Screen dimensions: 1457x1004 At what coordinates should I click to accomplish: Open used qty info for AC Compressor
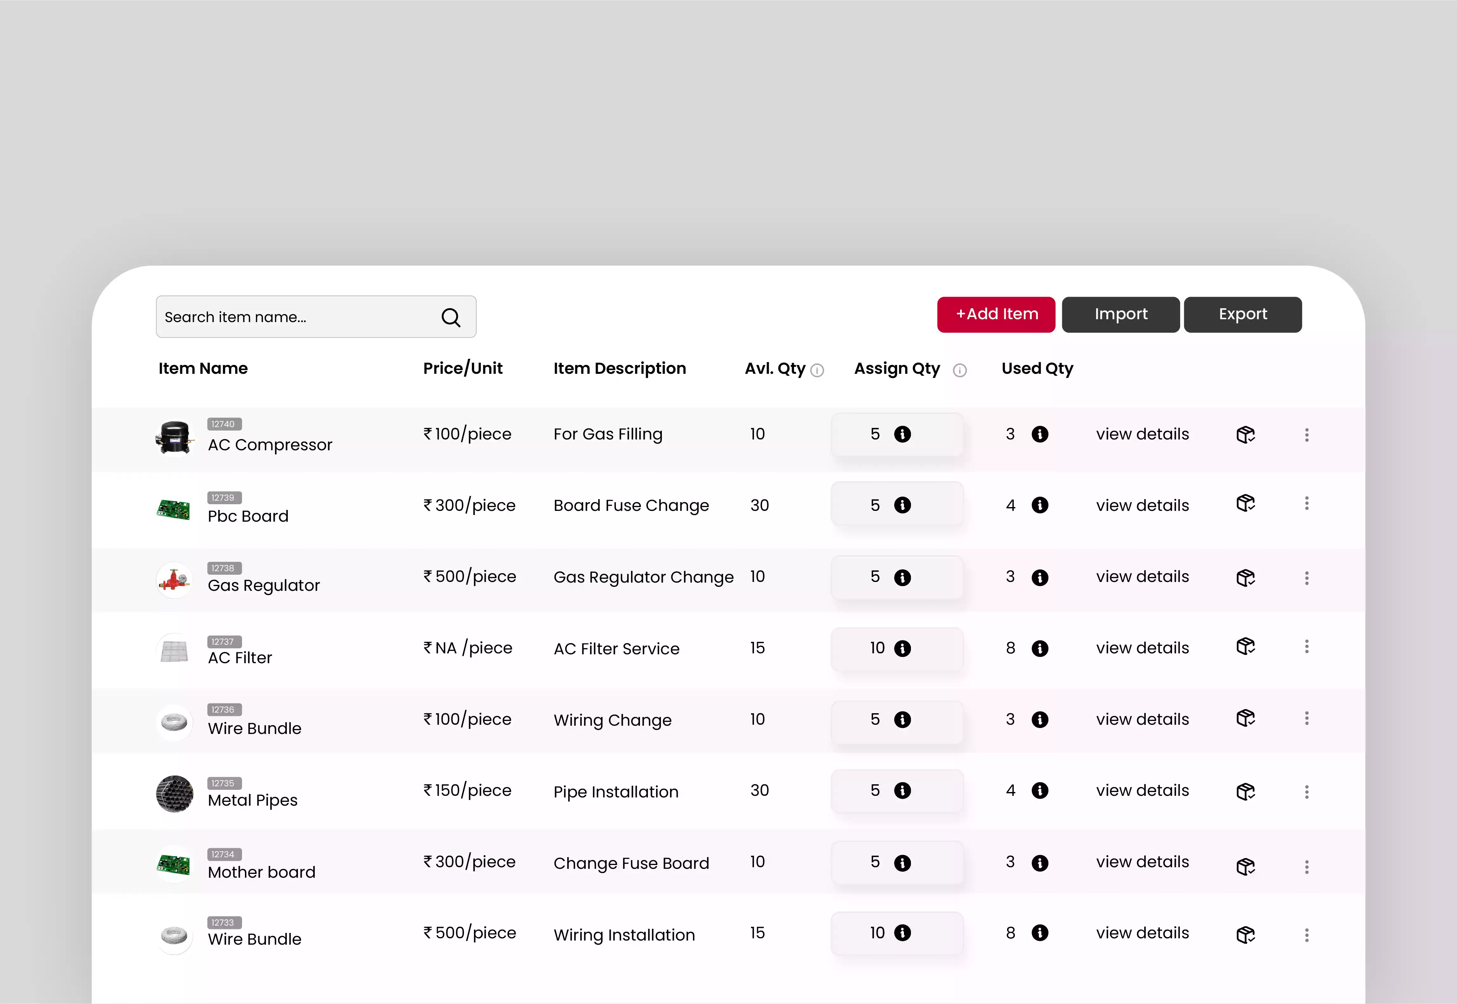(x=1040, y=434)
